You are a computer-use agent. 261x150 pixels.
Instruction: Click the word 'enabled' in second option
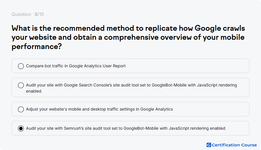coord(34,91)
